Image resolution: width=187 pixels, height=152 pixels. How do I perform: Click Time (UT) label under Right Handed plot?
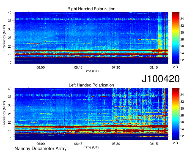point(91,71)
